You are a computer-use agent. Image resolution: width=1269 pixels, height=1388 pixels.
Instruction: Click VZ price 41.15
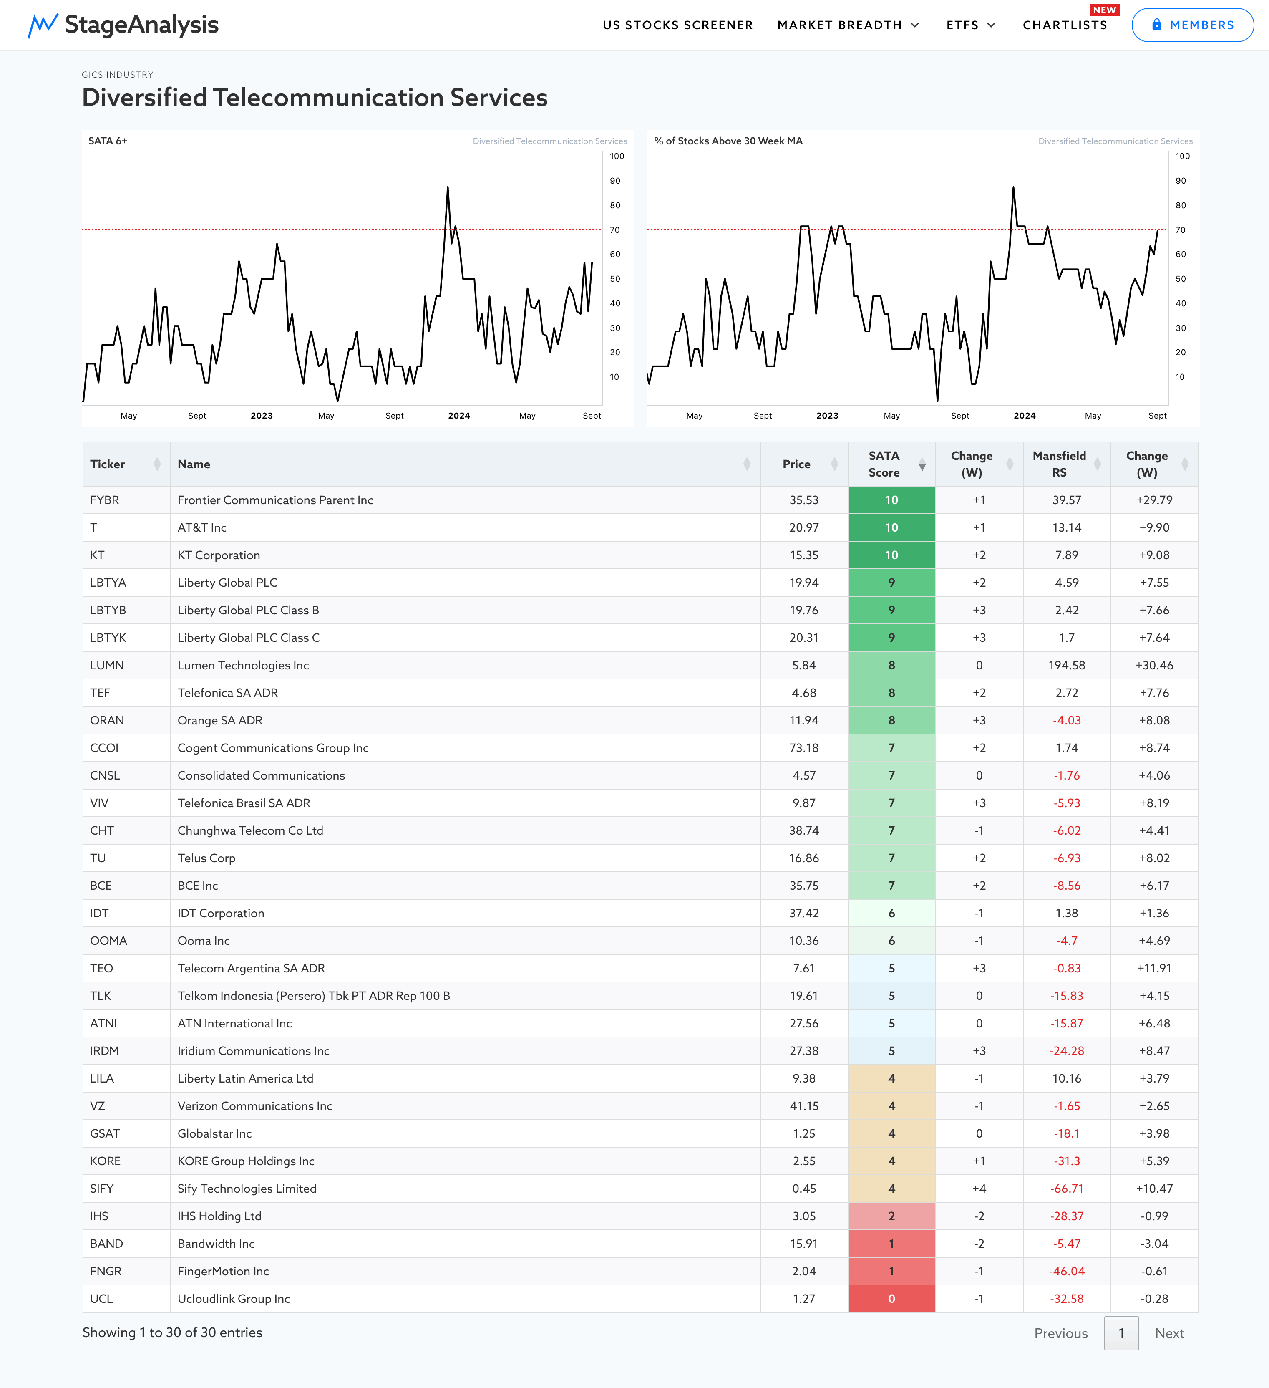[804, 1106]
